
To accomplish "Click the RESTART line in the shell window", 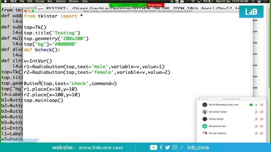I will coord(138,8).
